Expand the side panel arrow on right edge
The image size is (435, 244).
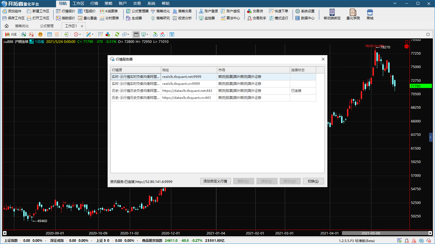[431, 137]
